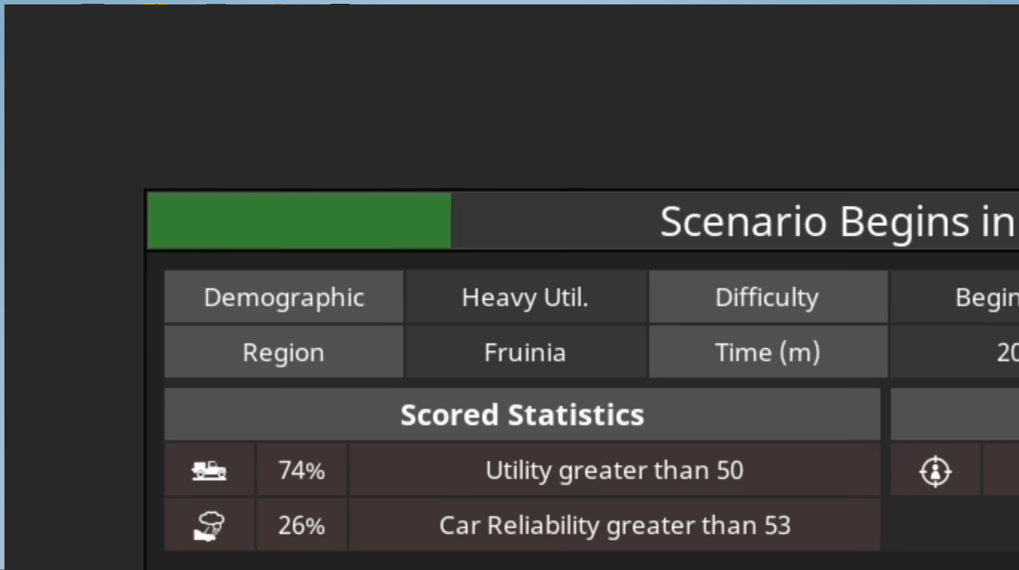1019x570 pixels.
Task: Click the "Utility greater than 50" statistic
Action: click(x=614, y=471)
